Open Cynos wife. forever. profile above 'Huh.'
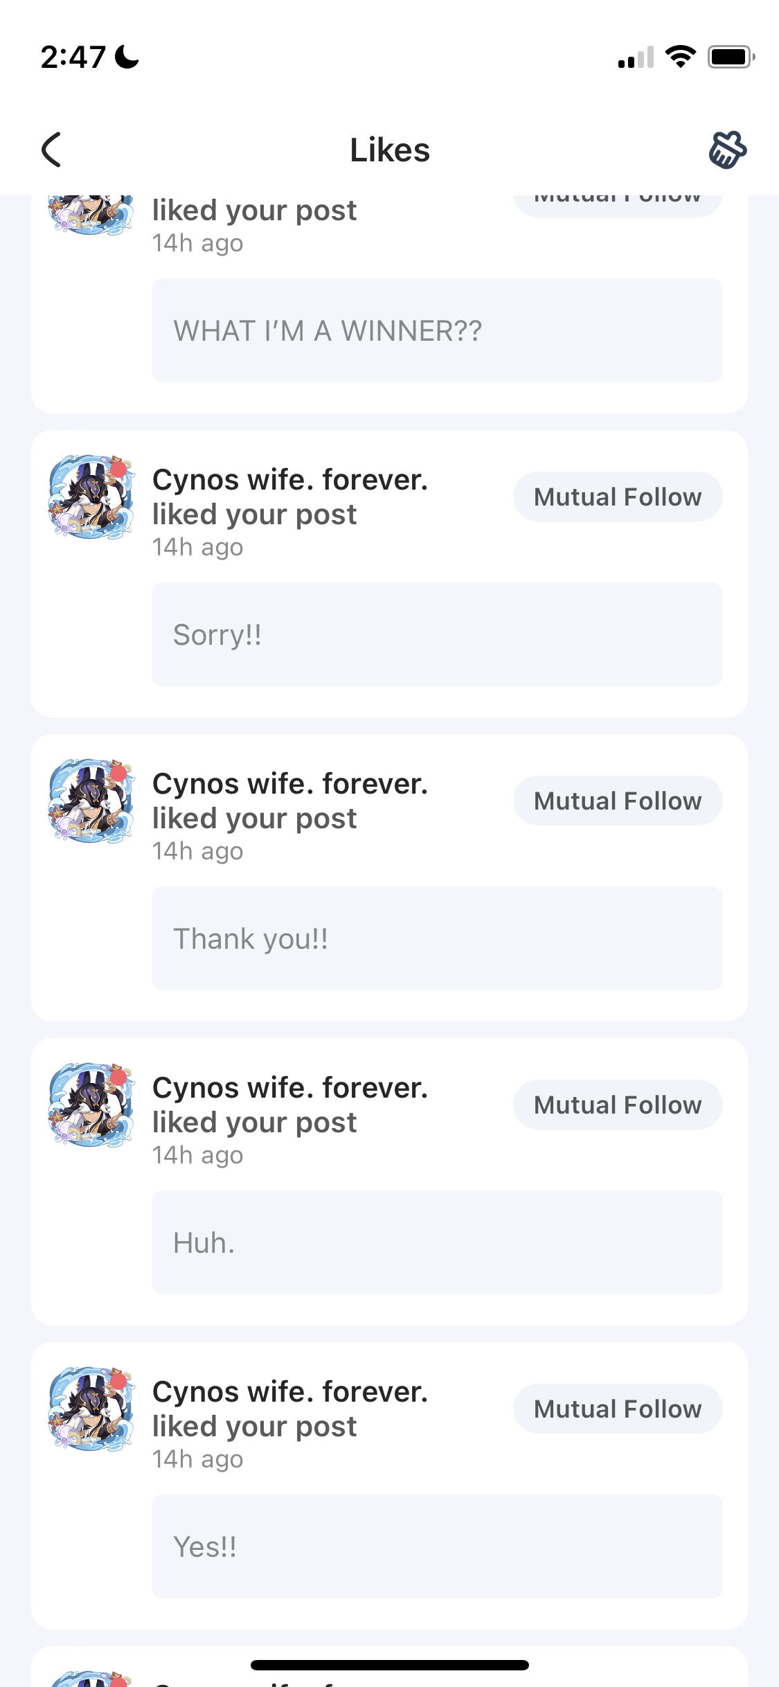Screen dimensions: 779x1687 [290, 1088]
